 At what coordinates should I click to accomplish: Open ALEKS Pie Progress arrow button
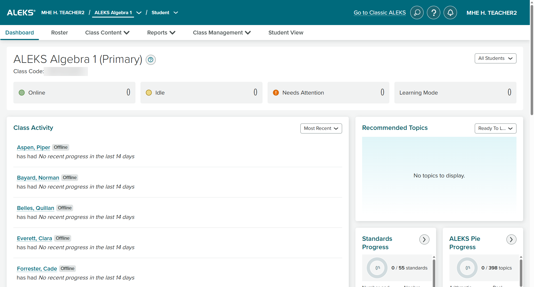[x=511, y=239]
